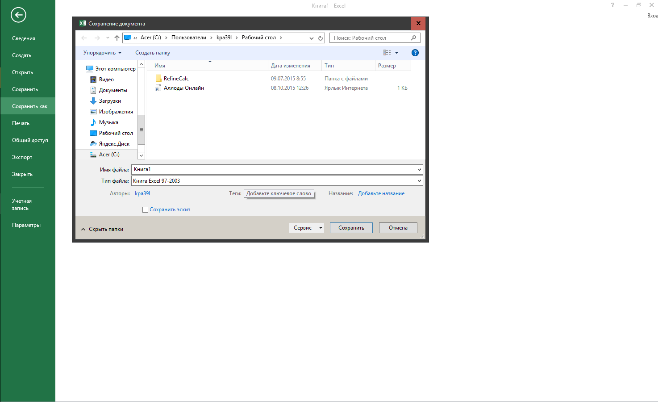Viewport: 658px width, 402px height.
Task: Go back using the dialog back arrow
Action: coord(84,38)
